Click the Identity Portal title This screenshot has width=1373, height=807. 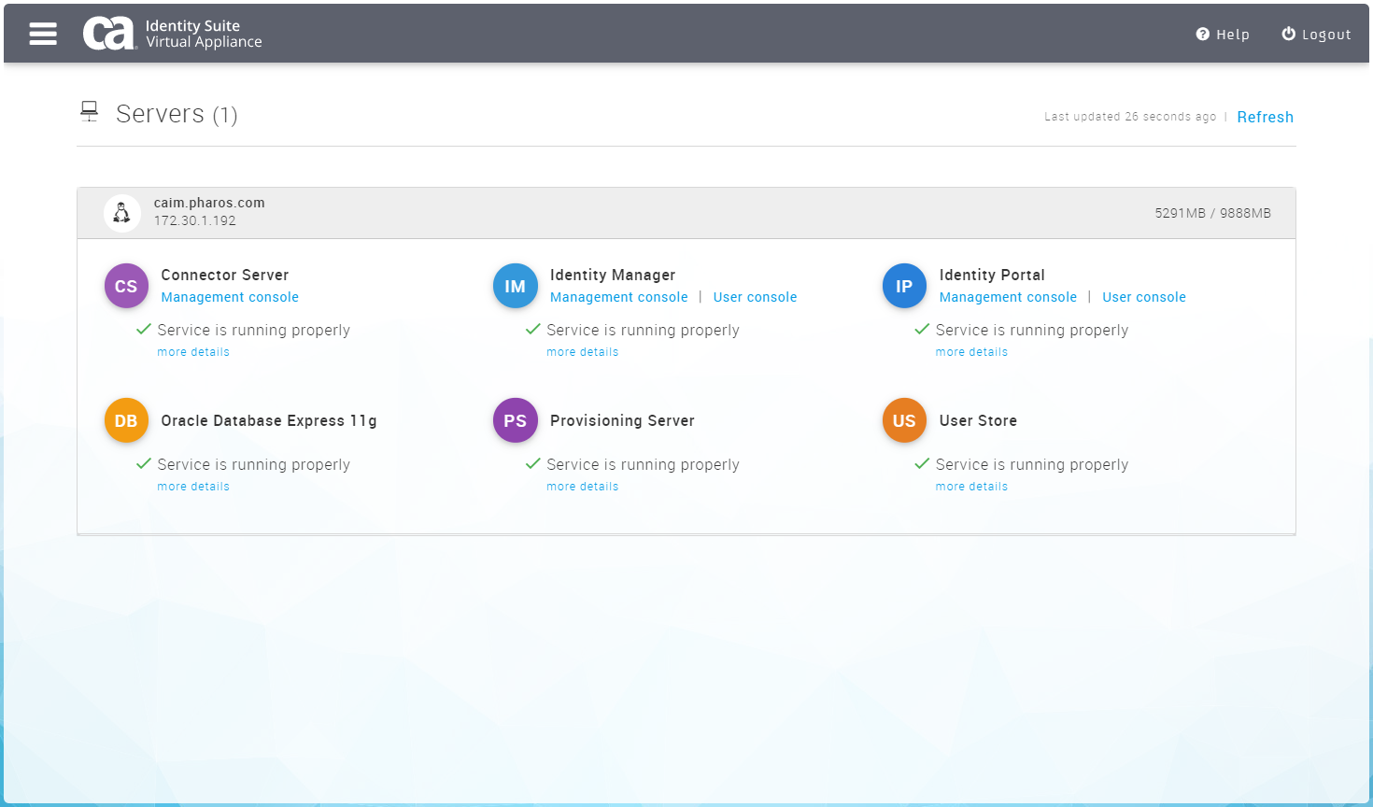pyautogui.click(x=992, y=275)
